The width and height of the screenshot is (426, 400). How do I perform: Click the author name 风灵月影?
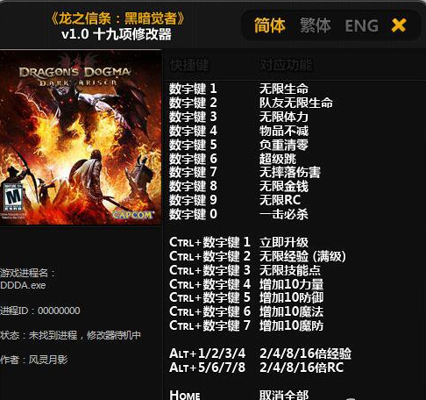(x=48, y=360)
